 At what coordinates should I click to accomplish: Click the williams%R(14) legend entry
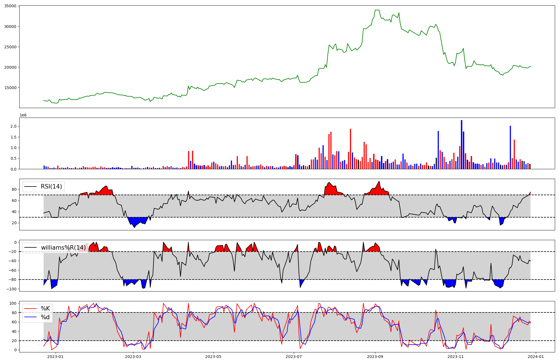tap(63, 248)
